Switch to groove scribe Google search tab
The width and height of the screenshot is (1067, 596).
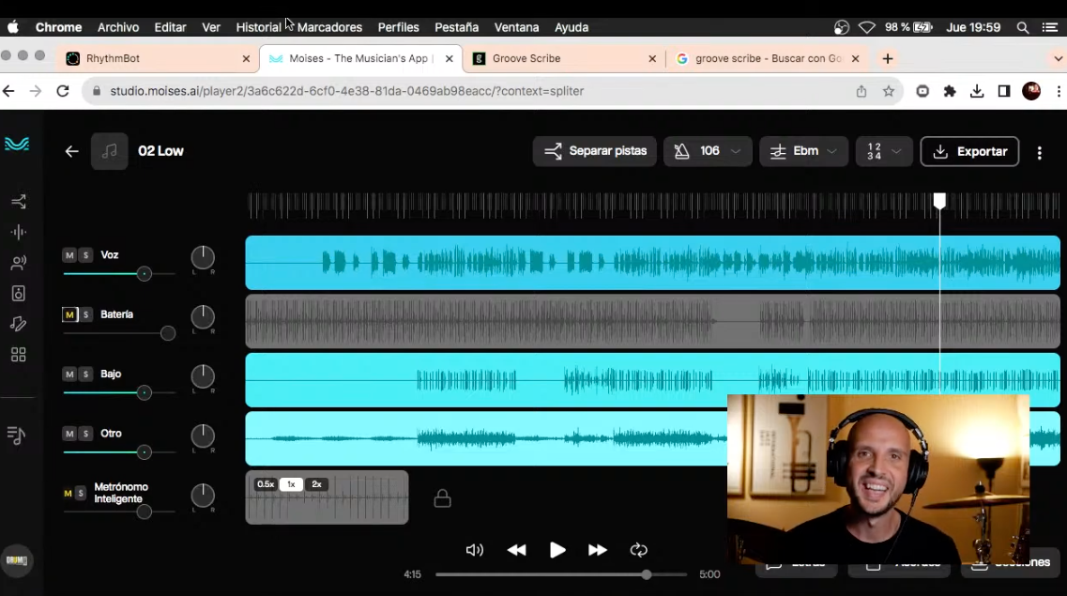click(768, 58)
